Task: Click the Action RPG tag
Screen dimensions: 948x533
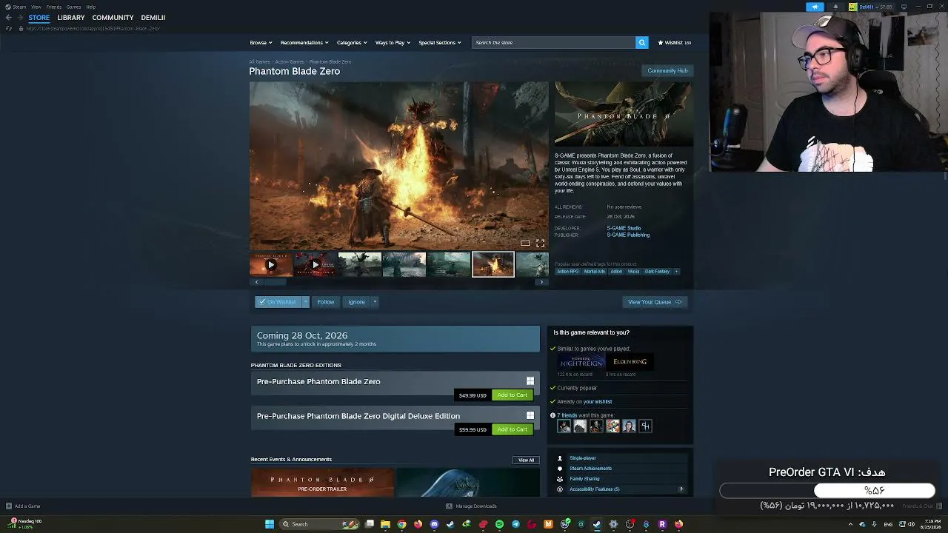Action: point(568,272)
